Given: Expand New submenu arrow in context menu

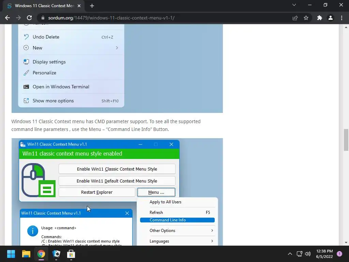Looking at the screenshot, I should click(x=117, y=48).
